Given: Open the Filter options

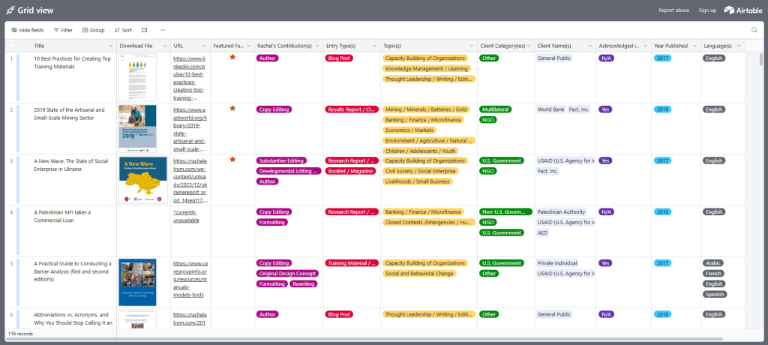Looking at the screenshot, I should (x=62, y=30).
